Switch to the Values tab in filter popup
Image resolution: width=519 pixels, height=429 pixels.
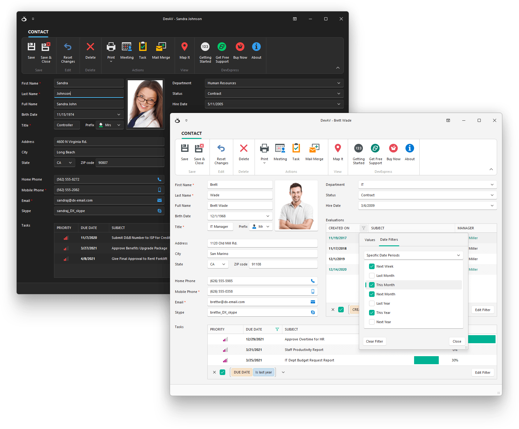(370, 240)
